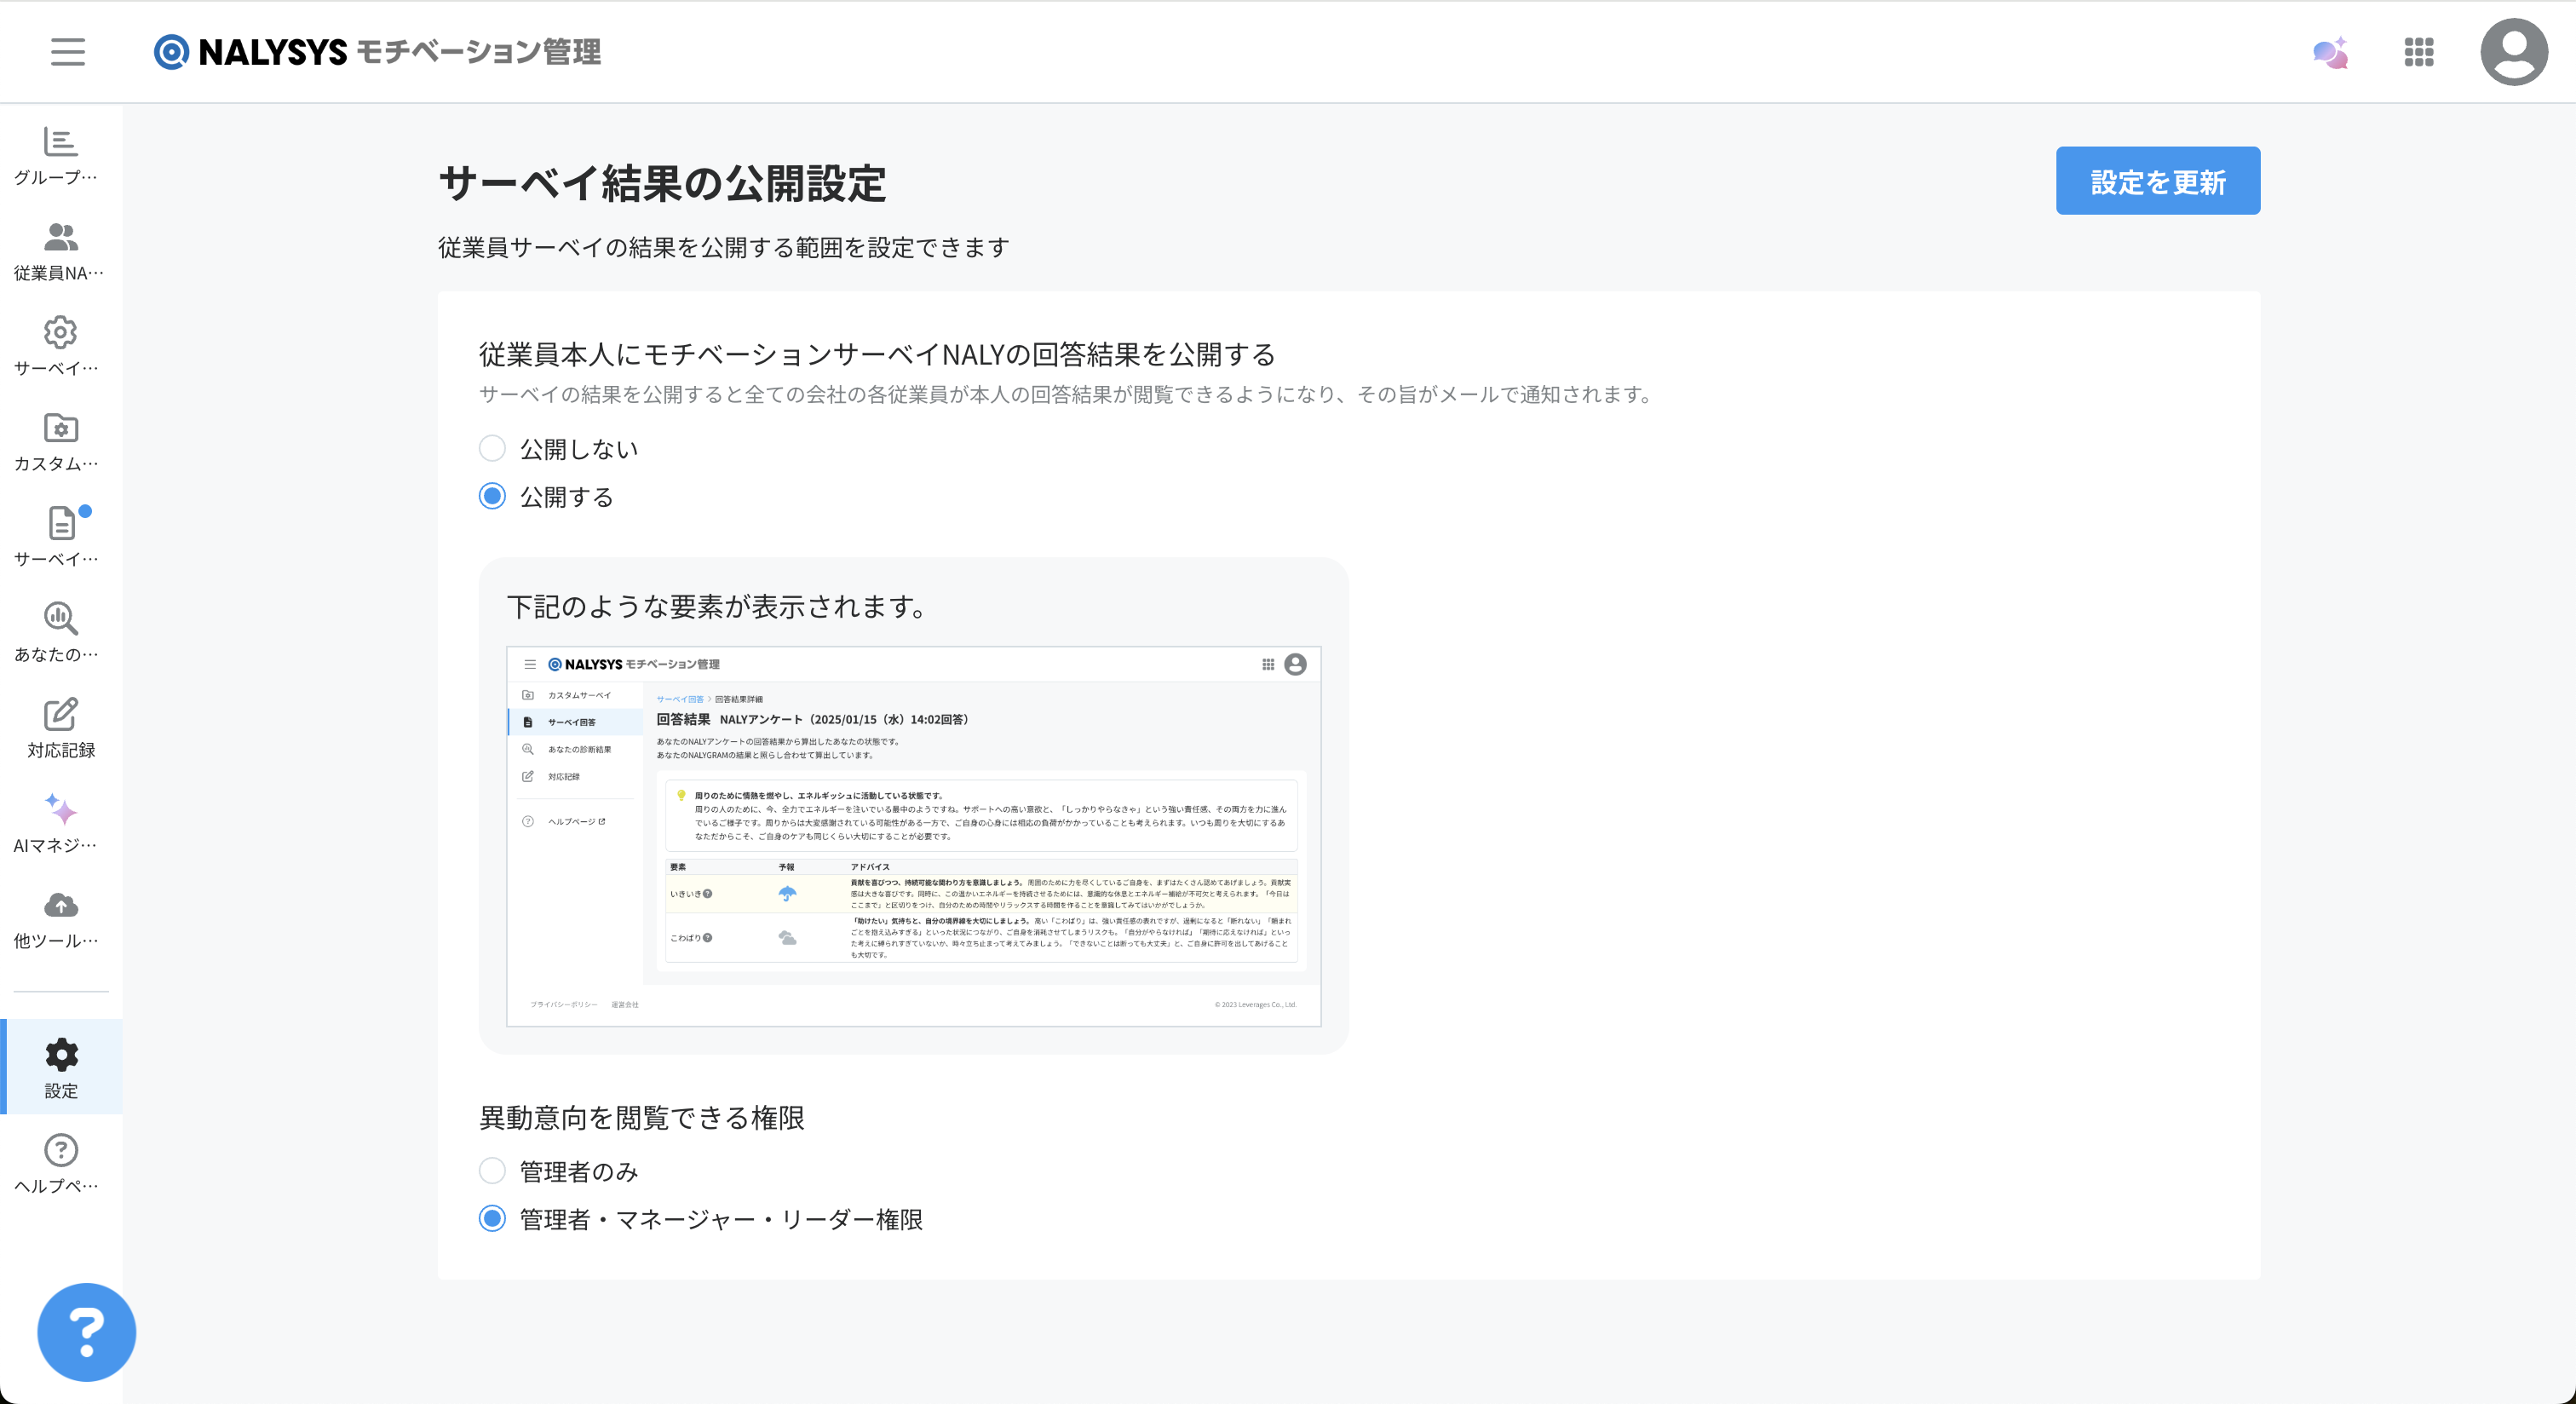The height and width of the screenshot is (1404, 2576).
Task: Select 管理者のみ radio option
Action: click(x=492, y=1170)
